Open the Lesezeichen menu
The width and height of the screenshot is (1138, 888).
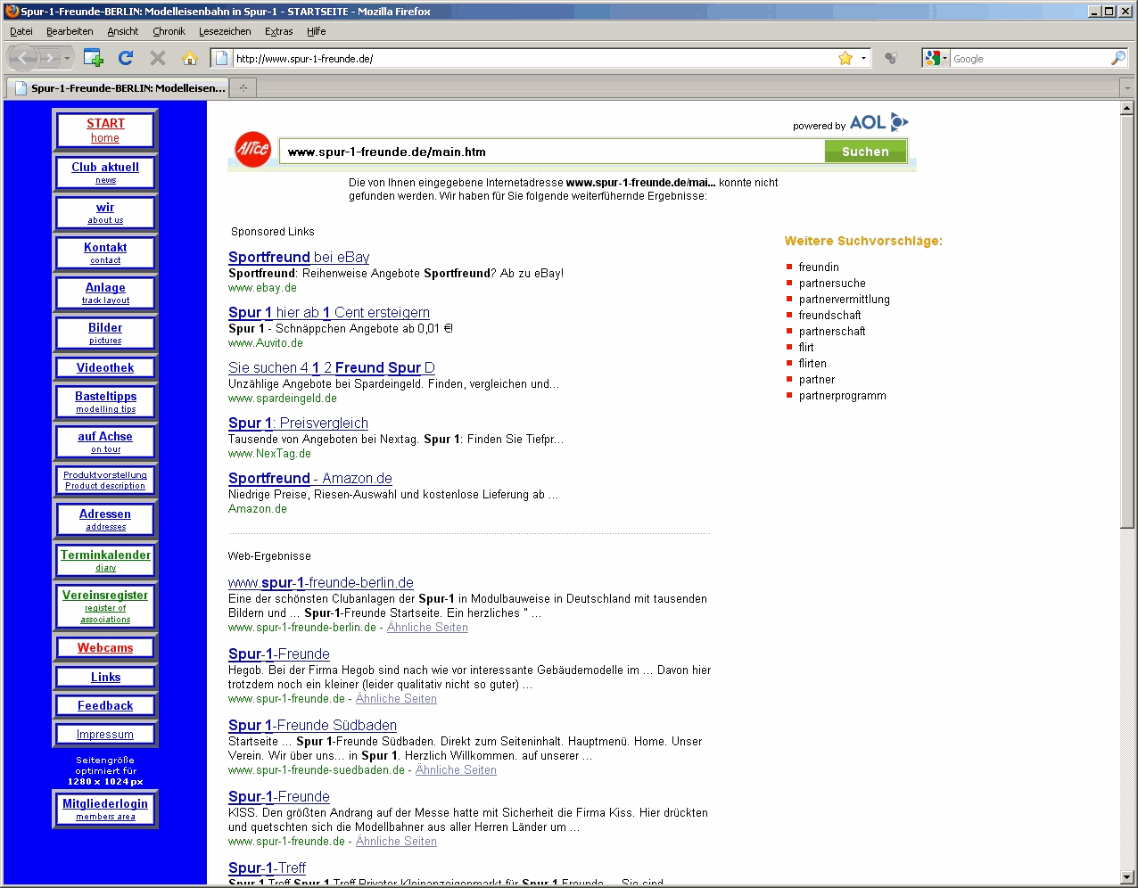pyautogui.click(x=225, y=31)
